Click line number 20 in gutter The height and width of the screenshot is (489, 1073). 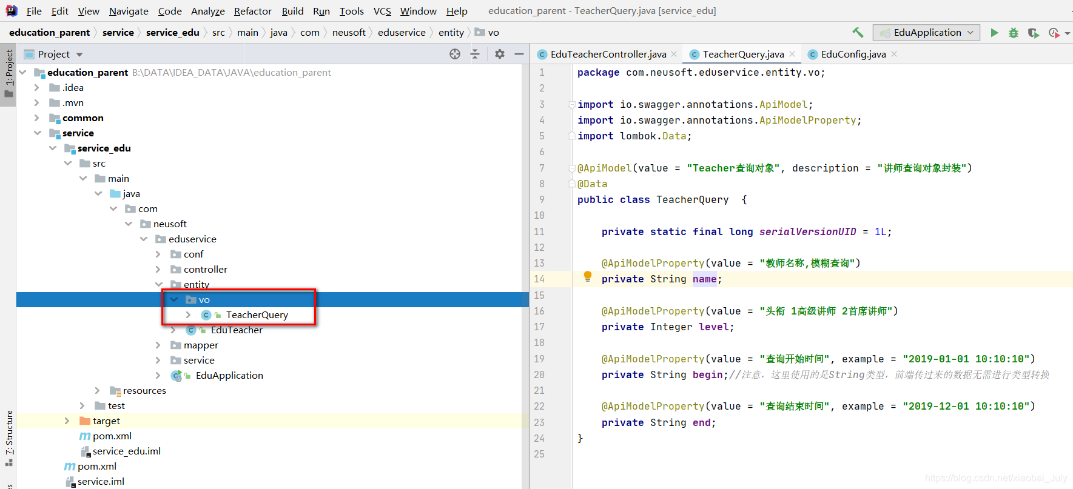click(539, 374)
